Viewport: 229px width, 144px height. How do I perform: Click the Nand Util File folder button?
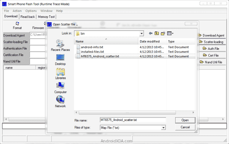click(212, 62)
